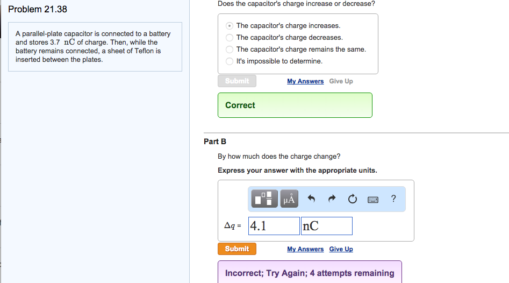Click the Give Up link for Part B

click(x=341, y=249)
